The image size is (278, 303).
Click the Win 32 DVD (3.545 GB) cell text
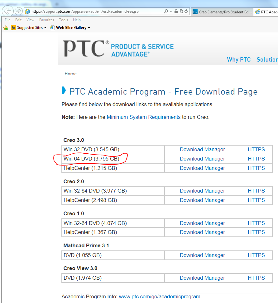91,149
